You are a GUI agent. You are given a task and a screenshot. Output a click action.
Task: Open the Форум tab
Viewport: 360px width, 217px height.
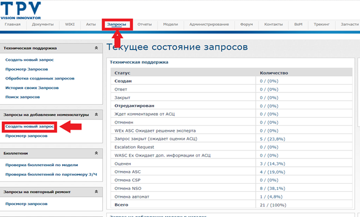pos(247,24)
